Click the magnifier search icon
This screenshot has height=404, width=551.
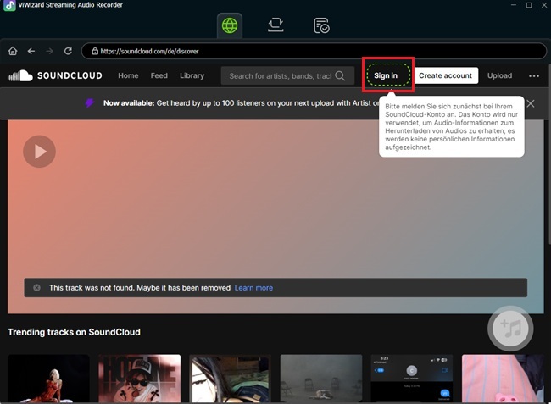click(x=340, y=76)
